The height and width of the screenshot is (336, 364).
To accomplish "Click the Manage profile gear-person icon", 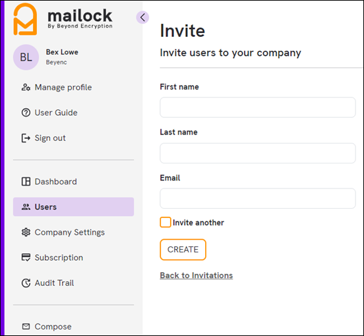I will pyautogui.click(x=26, y=88).
